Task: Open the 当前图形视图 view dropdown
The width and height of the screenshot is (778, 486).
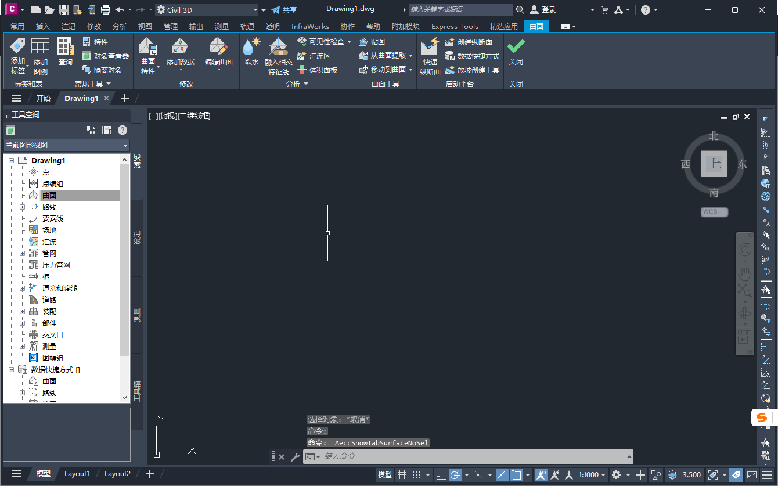Action: coord(67,145)
